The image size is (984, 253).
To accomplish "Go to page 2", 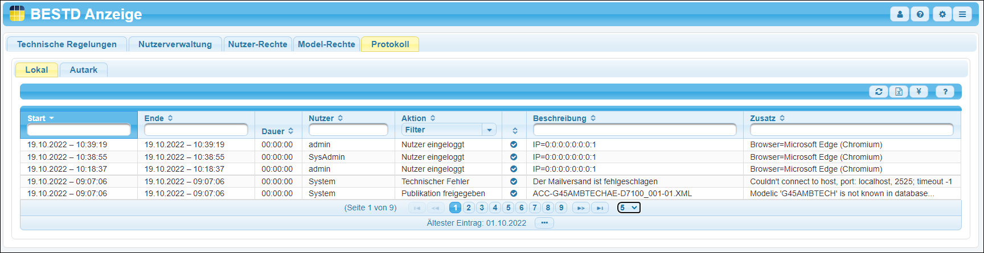I will (469, 208).
